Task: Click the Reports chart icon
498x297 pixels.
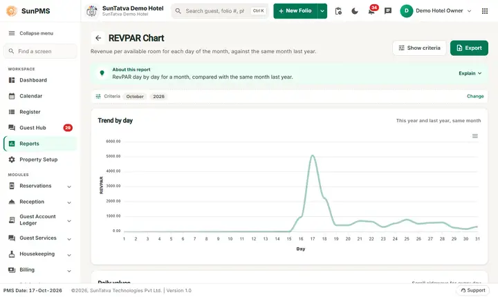Action: [x=12, y=144]
